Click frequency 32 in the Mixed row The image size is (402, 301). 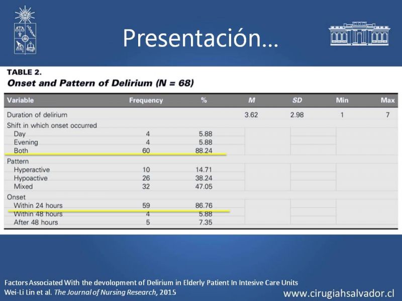tap(146, 187)
